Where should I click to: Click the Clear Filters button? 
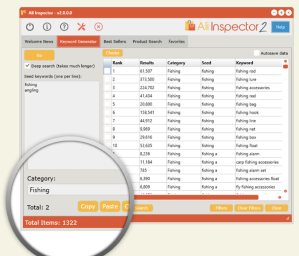249,208
